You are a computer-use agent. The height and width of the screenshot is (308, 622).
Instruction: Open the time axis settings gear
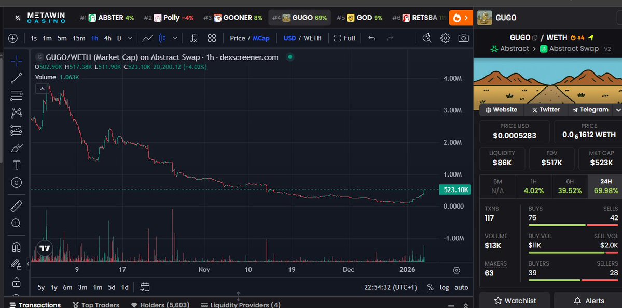pyautogui.click(x=457, y=270)
